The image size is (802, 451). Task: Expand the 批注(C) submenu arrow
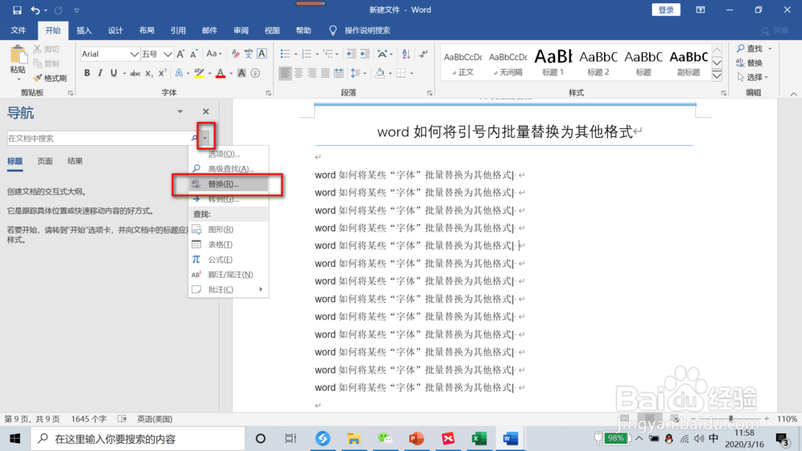coord(261,290)
